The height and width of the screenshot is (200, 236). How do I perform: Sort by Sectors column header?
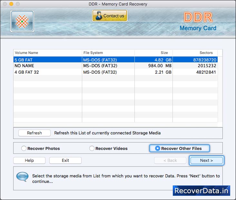[x=195, y=53]
